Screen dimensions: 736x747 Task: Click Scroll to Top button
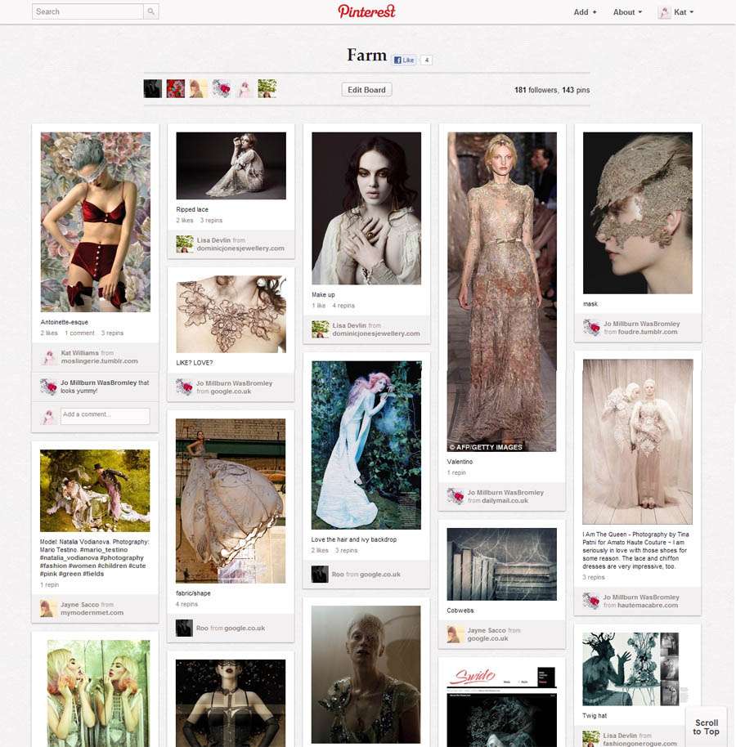706,727
